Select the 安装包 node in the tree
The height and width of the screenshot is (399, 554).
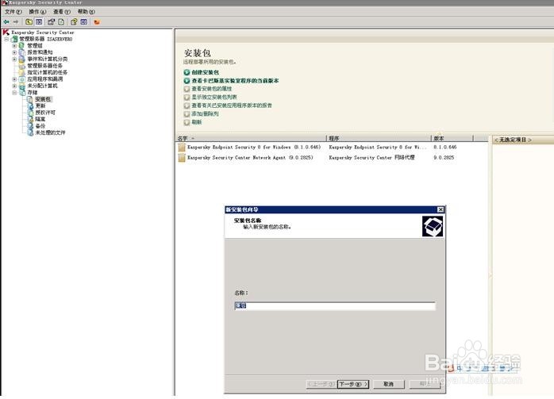coord(43,99)
